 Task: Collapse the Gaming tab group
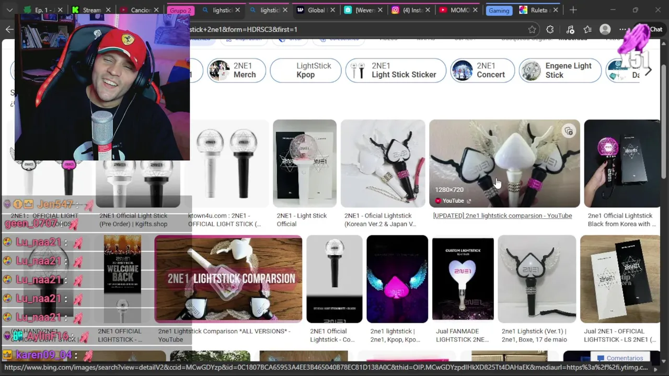[499, 10]
